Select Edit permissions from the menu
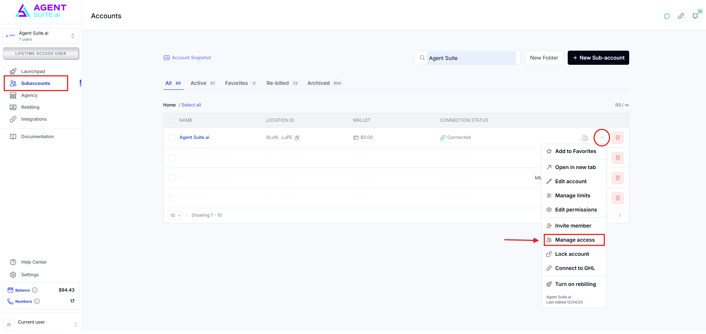The image size is (706, 334). tap(574, 210)
